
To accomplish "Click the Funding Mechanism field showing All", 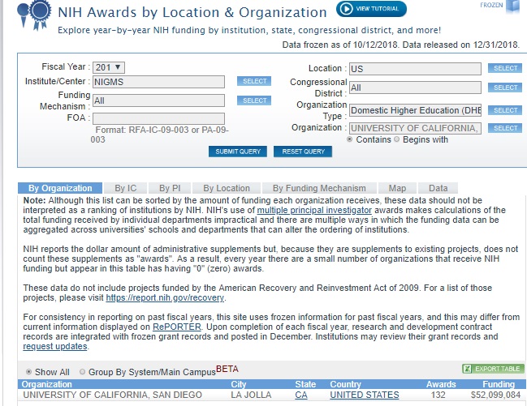I will click(x=158, y=100).
